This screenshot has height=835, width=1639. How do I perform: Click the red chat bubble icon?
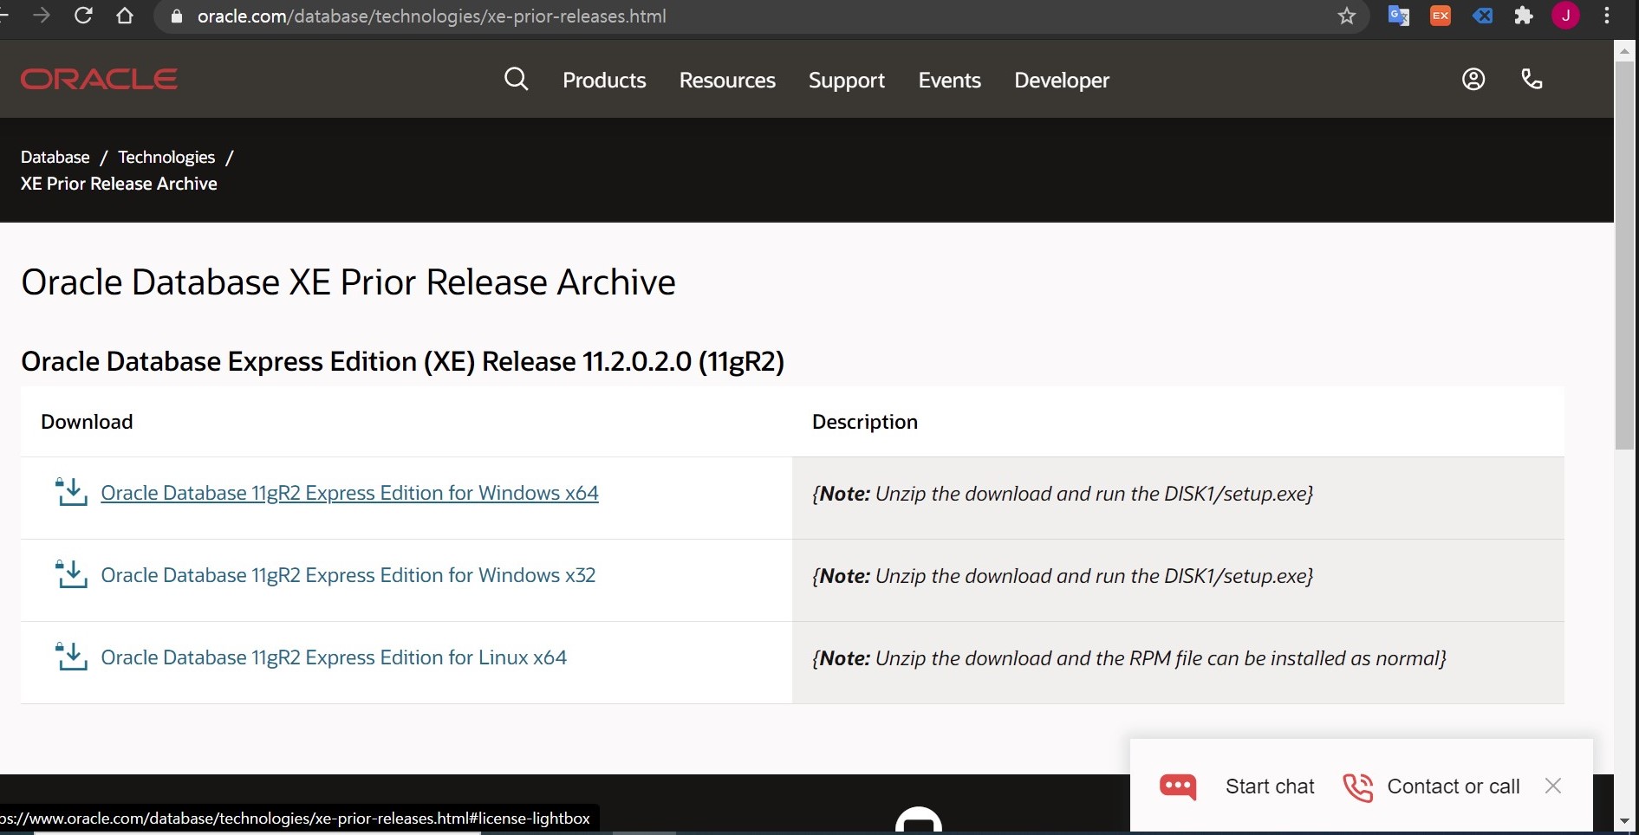tap(1178, 786)
